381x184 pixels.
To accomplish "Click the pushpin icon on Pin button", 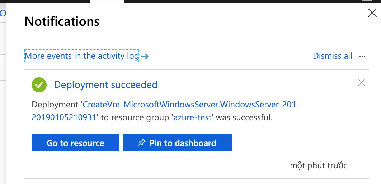I will click(142, 143).
